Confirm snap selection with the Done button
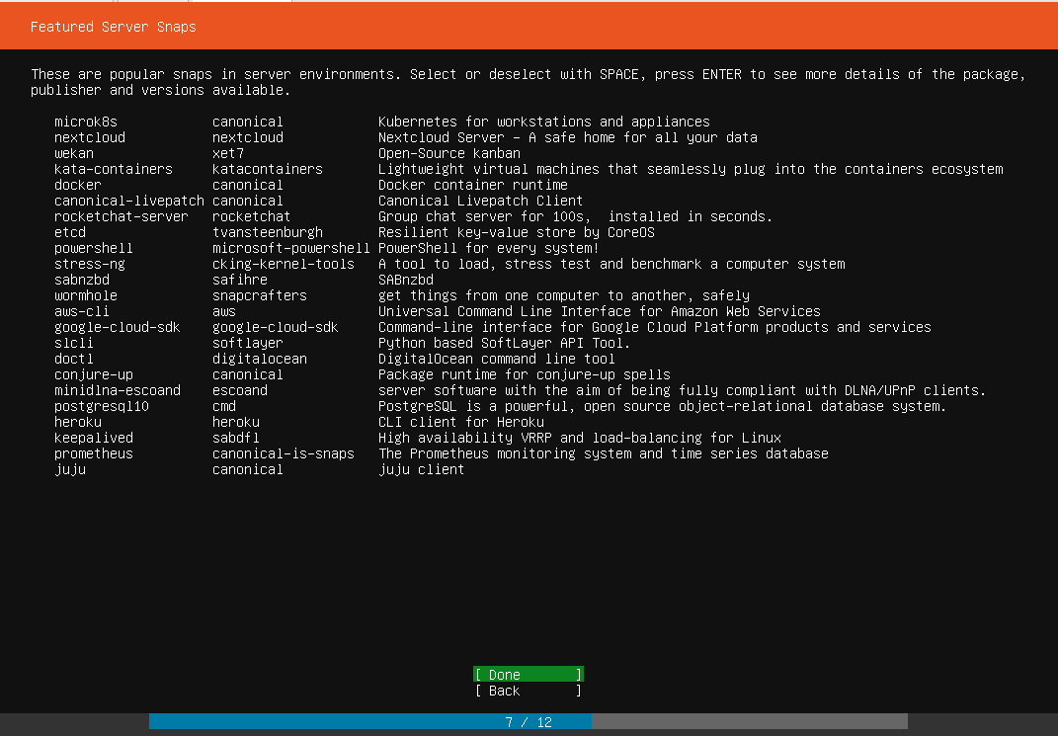The height and width of the screenshot is (736, 1058). click(529, 675)
